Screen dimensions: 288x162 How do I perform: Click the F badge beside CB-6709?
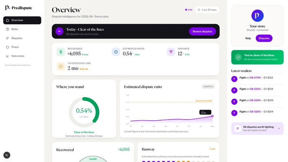[x=234, y=79]
